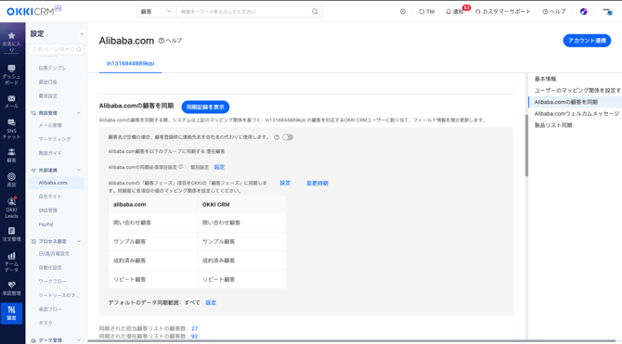The width and height of the screenshot is (622, 344).
Task: Open タスク in settings menu
Action: click(45, 323)
